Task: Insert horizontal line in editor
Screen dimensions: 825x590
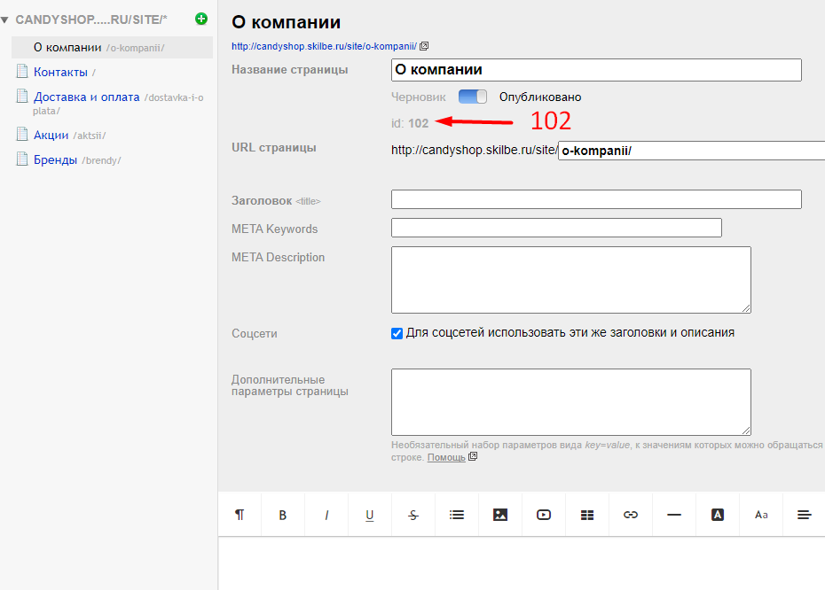Action: point(674,515)
